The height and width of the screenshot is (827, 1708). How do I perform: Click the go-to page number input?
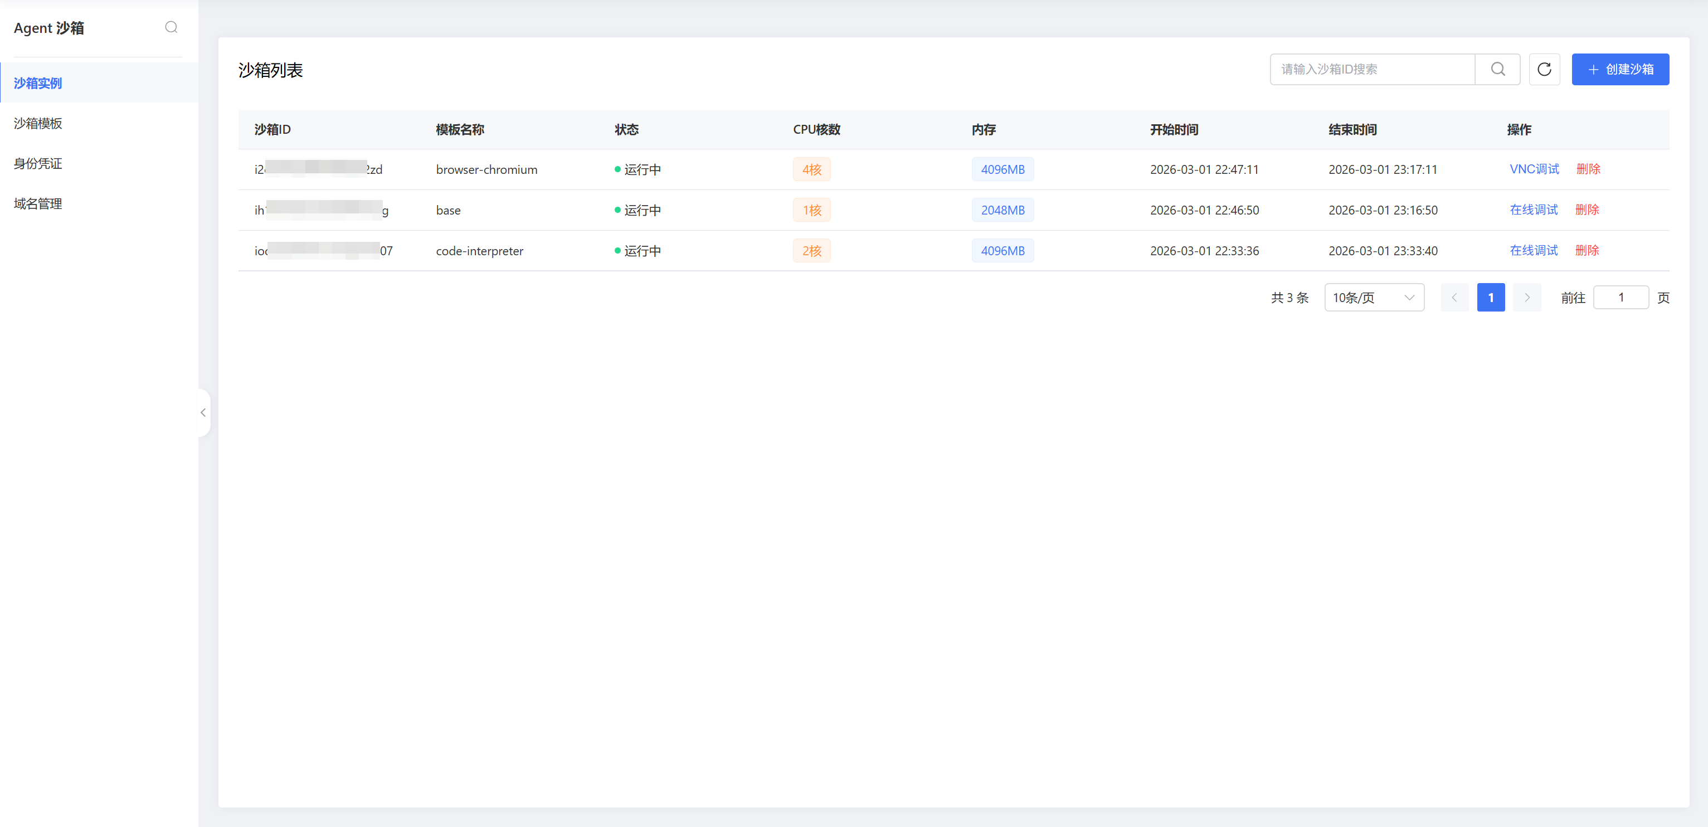coord(1620,297)
